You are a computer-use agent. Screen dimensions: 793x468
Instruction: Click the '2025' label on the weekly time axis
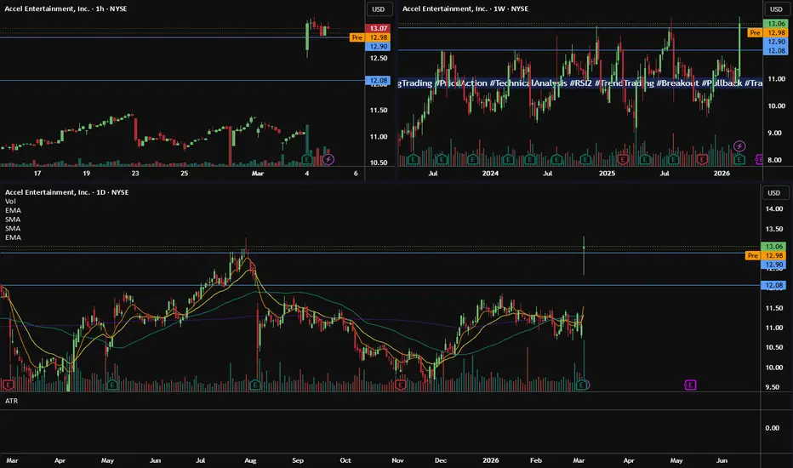[x=607, y=173]
